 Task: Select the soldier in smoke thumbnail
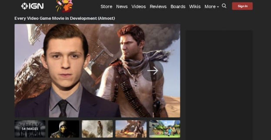point(97,129)
